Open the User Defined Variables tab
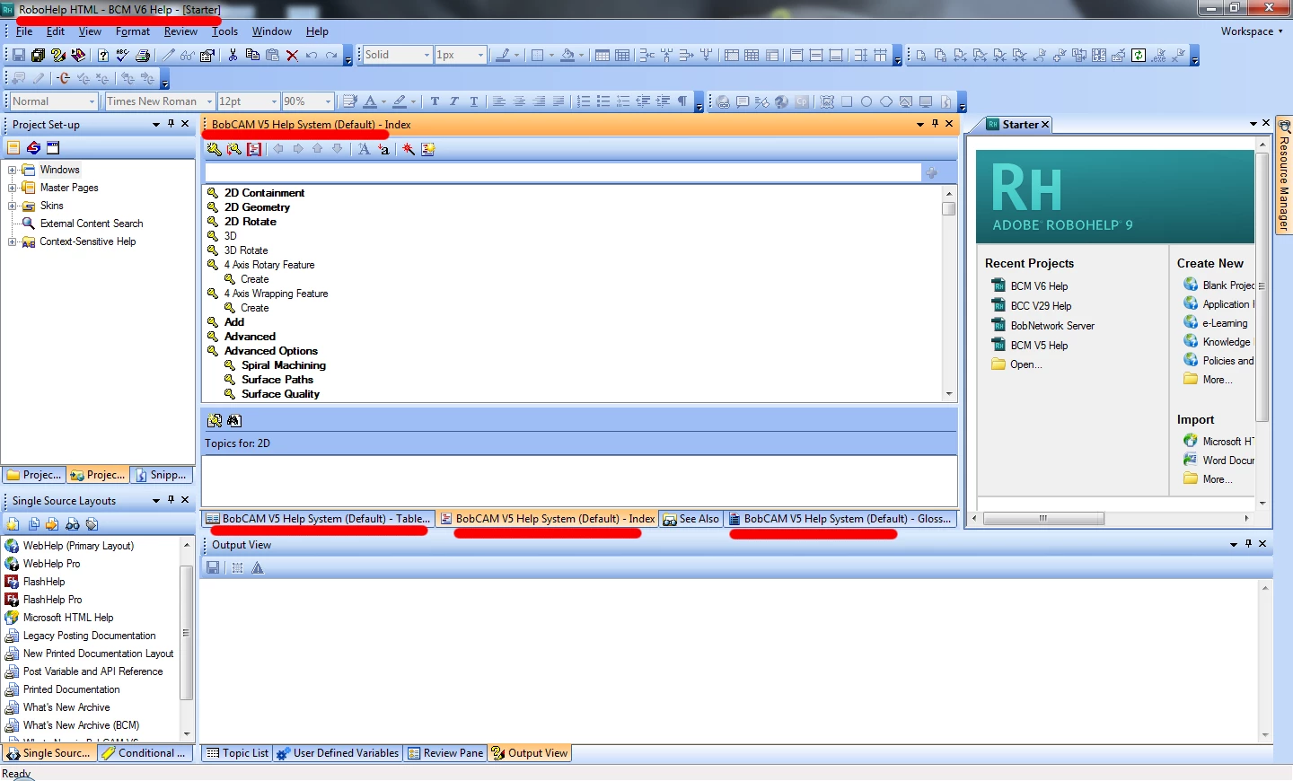This screenshot has width=1293, height=781. 338,753
